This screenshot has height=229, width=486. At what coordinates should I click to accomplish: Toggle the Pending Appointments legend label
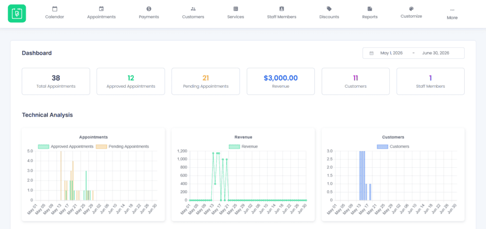click(x=129, y=147)
